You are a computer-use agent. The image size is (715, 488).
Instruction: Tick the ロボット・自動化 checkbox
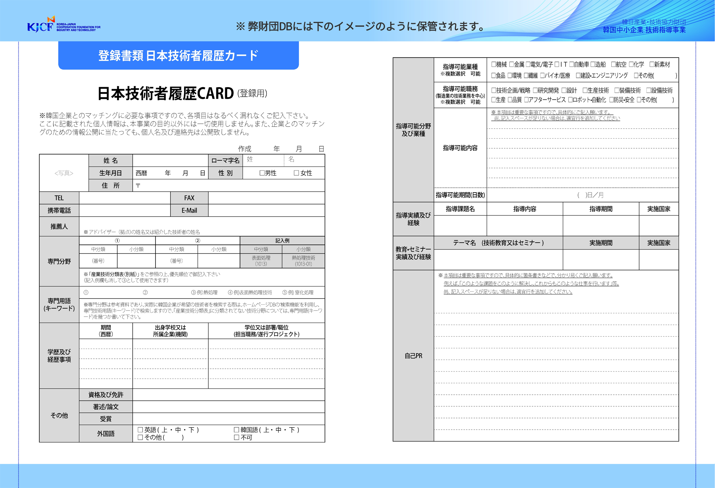tap(571, 100)
